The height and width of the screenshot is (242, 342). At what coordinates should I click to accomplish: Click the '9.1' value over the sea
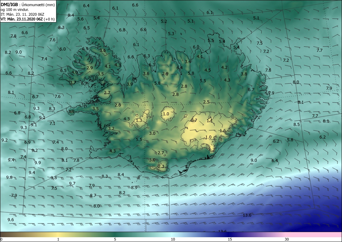pyautogui.click(x=34, y=125)
